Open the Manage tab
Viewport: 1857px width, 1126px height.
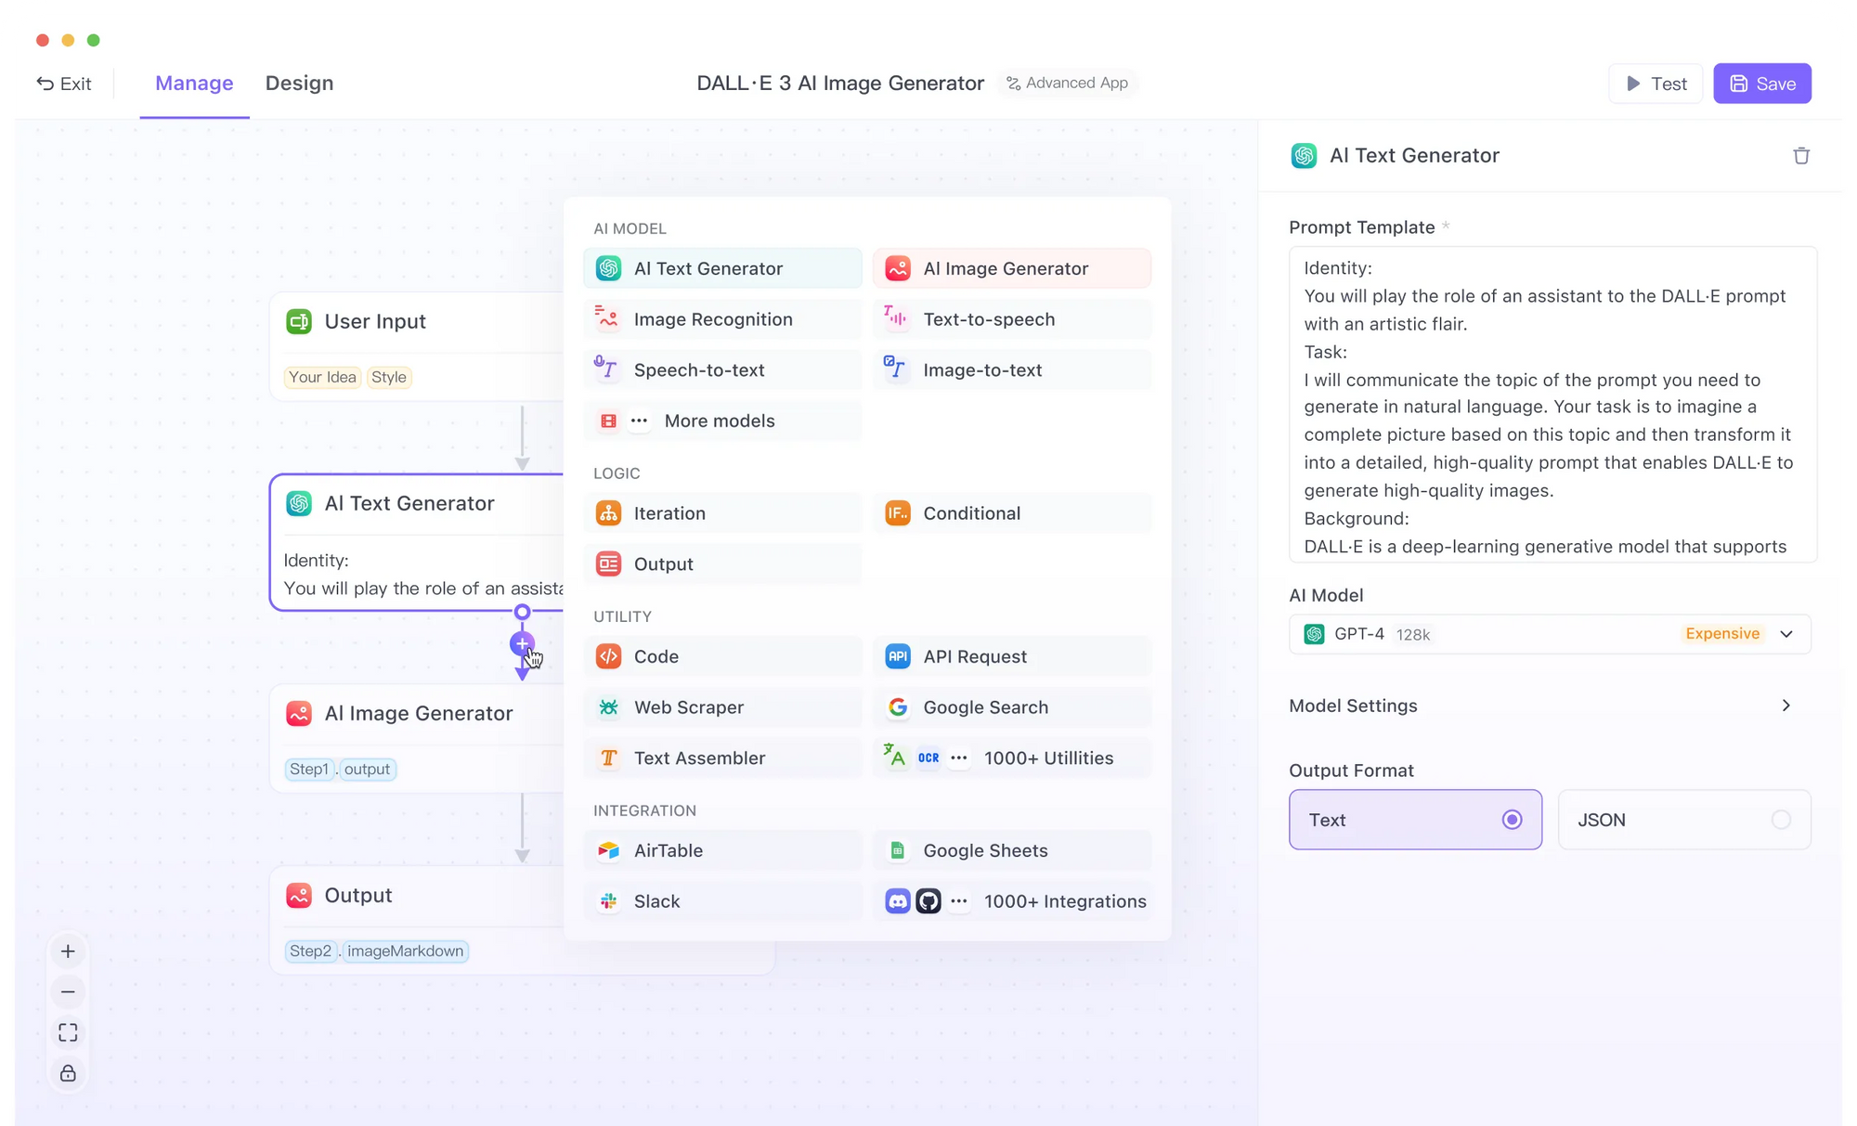[x=194, y=84]
